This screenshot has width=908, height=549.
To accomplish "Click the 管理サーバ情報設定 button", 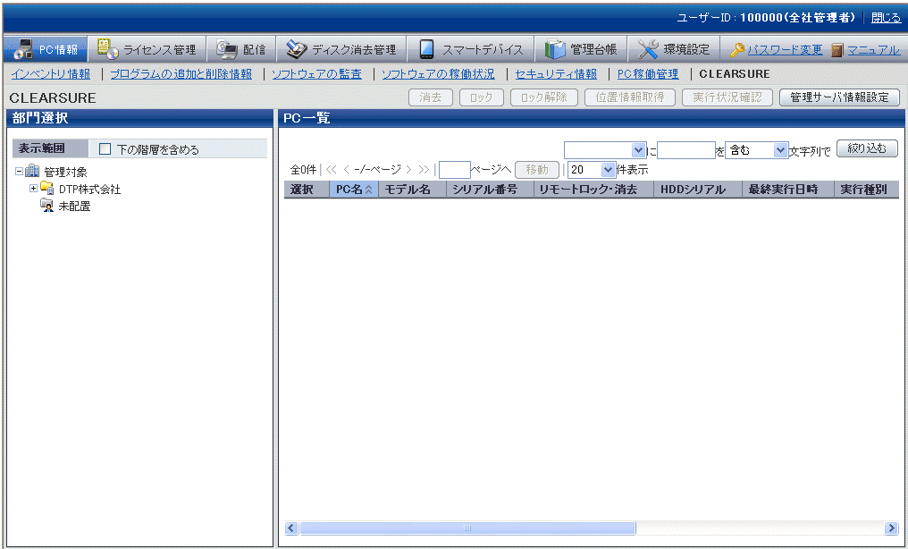I will (840, 97).
